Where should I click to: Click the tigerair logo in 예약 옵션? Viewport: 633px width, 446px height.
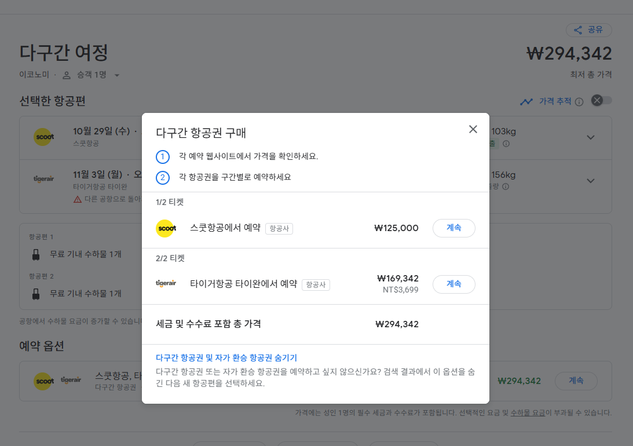(x=71, y=380)
